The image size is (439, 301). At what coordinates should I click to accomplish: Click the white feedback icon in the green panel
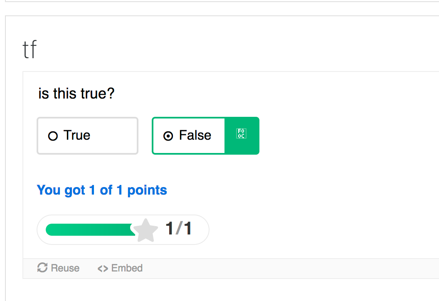[241, 133]
